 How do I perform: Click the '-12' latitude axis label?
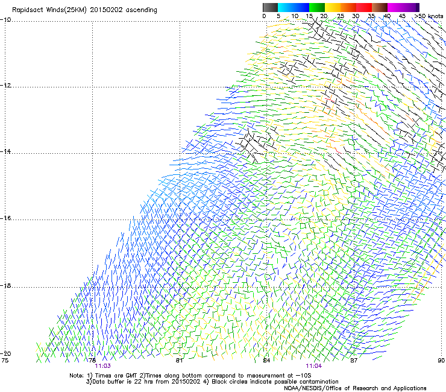[x=5, y=86]
